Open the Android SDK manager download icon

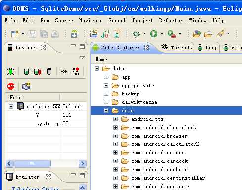pyautogui.click(x=74, y=34)
